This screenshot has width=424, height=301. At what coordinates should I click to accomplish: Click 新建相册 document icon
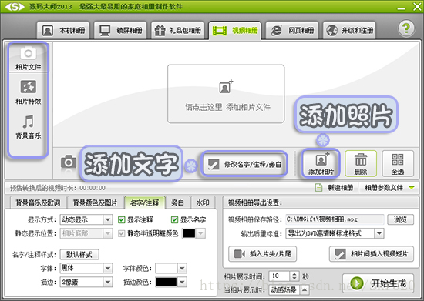coord(319,187)
